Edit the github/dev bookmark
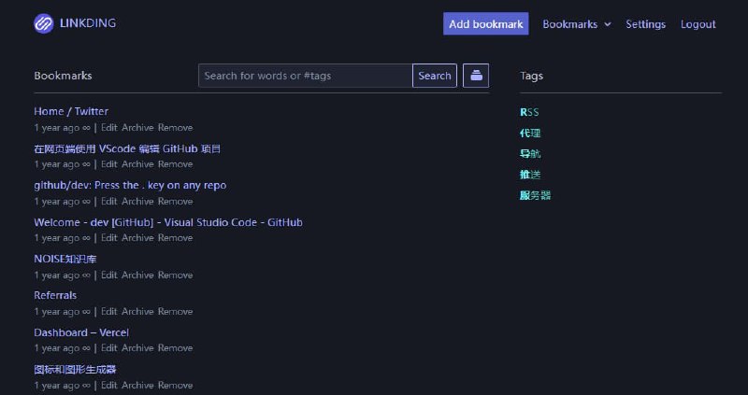 pos(108,202)
